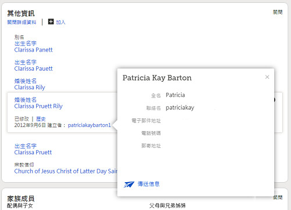Viewport: 291px width, 210px height.
Task: Close the Patricia Kay Barton popup
Action: point(267,77)
